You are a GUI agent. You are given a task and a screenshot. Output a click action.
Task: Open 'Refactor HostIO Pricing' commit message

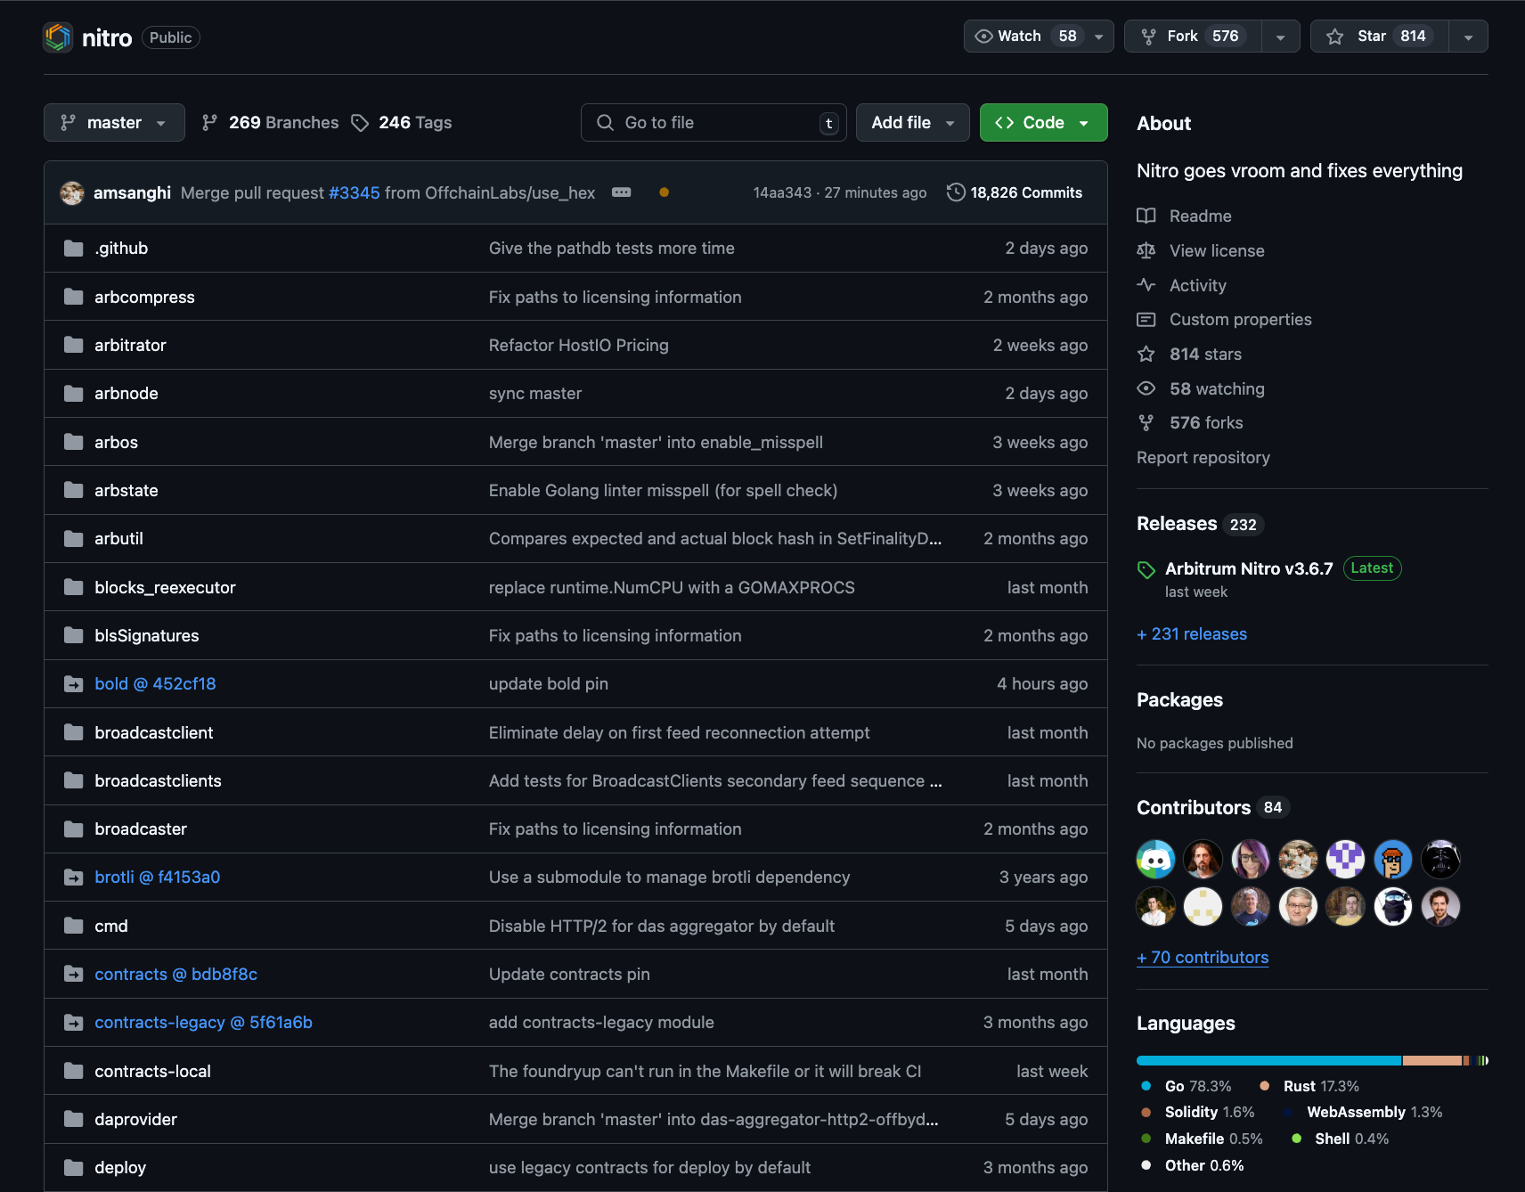(x=579, y=346)
